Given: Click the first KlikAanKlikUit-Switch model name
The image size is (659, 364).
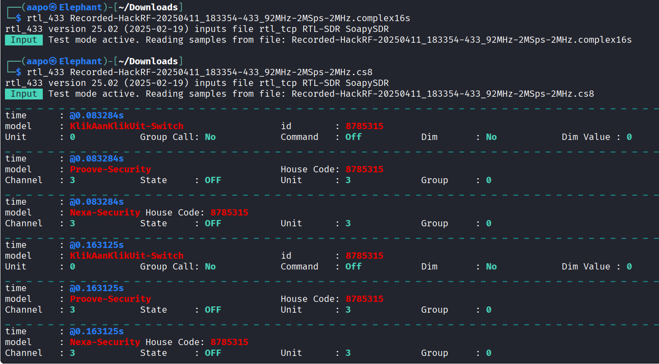Looking at the screenshot, I should tap(127, 126).
